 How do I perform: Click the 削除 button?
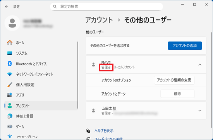pyautogui.click(x=177, y=94)
